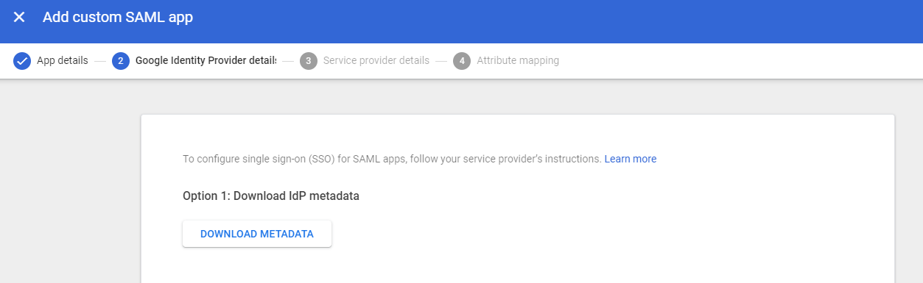
Task: Click the step 4 number circle
Action: [462, 60]
